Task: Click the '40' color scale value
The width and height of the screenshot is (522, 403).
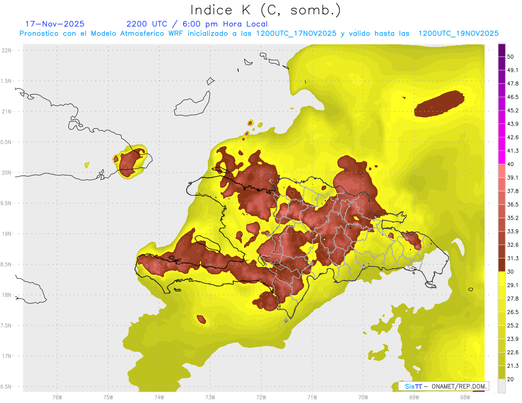Action: (x=511, y=164)
